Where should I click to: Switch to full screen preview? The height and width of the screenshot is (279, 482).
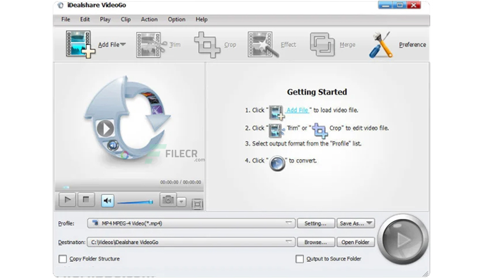pyautogui.click(x=197, y=204)
